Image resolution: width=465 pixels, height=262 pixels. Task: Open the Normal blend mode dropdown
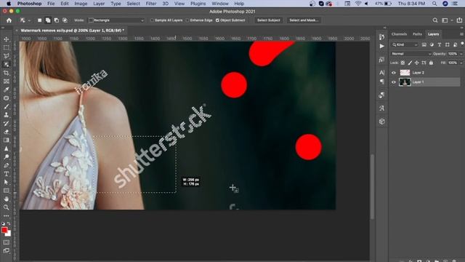411,54
